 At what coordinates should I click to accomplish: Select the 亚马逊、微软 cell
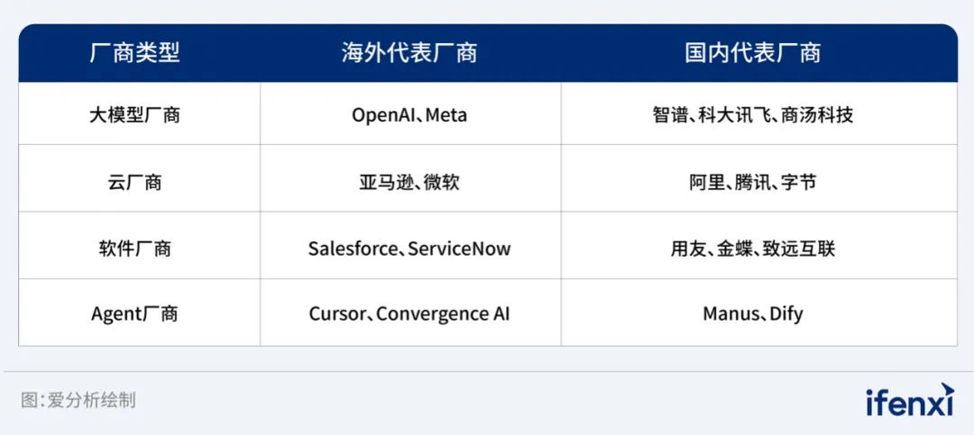click(x=409, y=182)
